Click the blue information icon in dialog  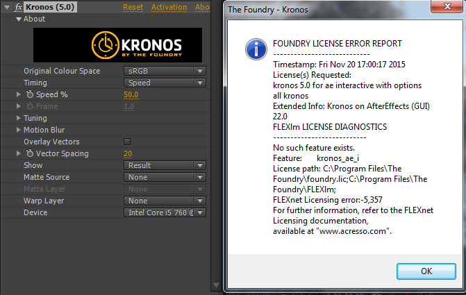point(256,49)
